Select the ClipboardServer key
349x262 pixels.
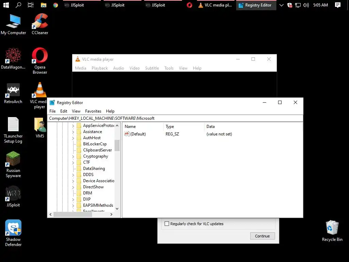[97, 150]
